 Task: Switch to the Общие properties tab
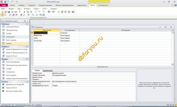[37, 70]
